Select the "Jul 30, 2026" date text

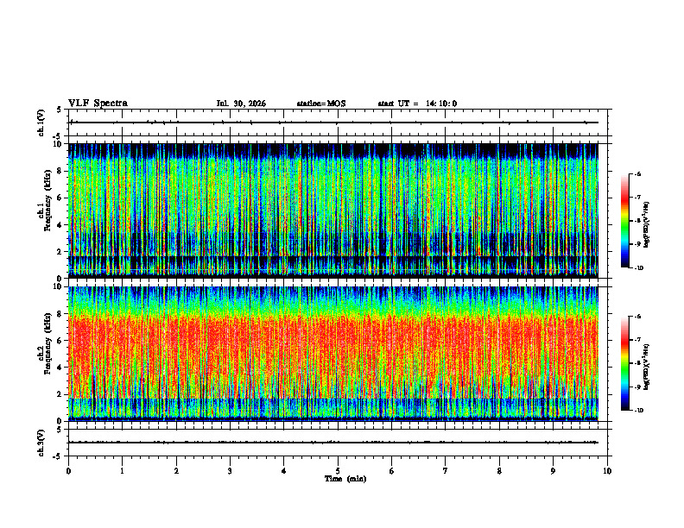point(241,104)
